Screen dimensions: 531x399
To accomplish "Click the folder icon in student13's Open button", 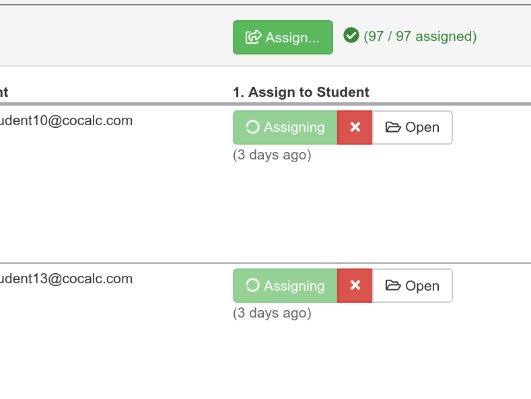I will point(393,286).
